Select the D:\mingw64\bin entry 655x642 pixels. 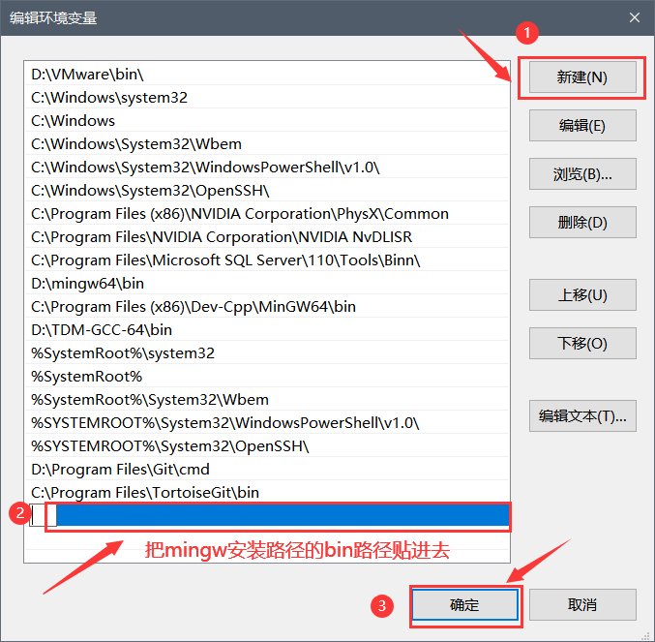[267, 284]
